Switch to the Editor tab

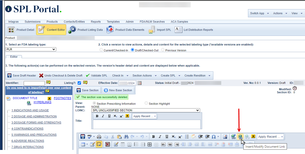14,57
